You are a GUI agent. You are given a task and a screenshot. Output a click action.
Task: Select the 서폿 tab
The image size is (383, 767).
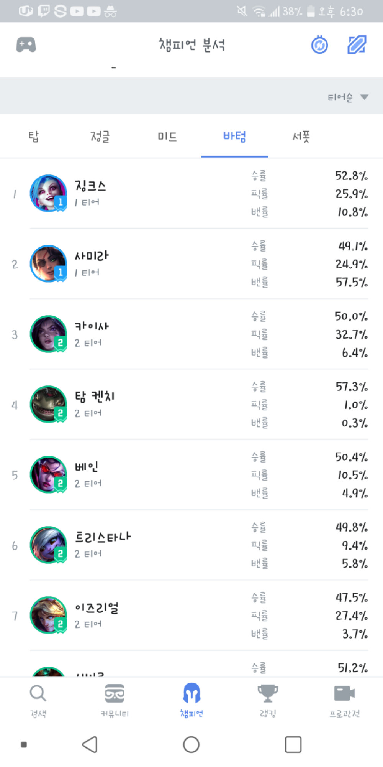[301, 137]
